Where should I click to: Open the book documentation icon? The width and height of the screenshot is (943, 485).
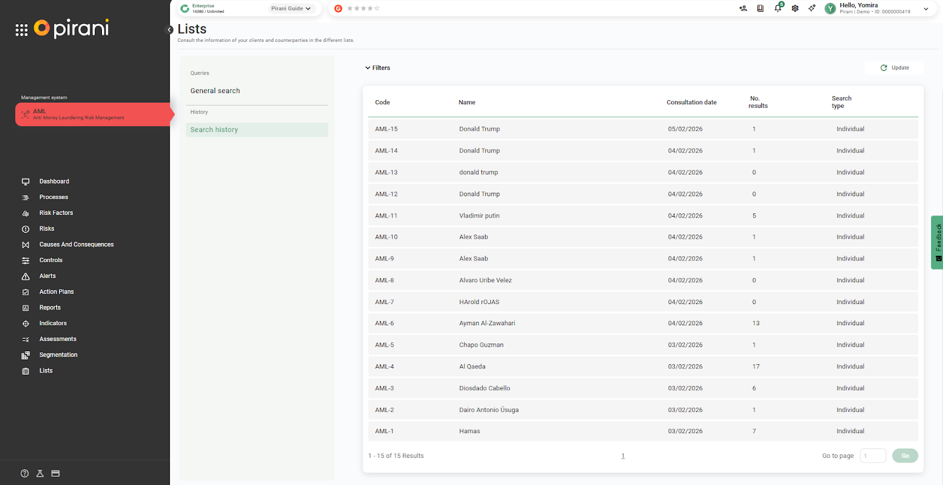(x=760, y=8)
